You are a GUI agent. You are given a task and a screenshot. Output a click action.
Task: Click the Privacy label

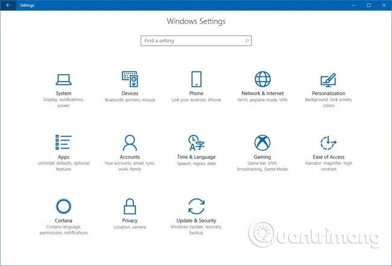click(130, 221)
